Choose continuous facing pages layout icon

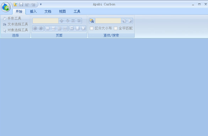point(65,28)
